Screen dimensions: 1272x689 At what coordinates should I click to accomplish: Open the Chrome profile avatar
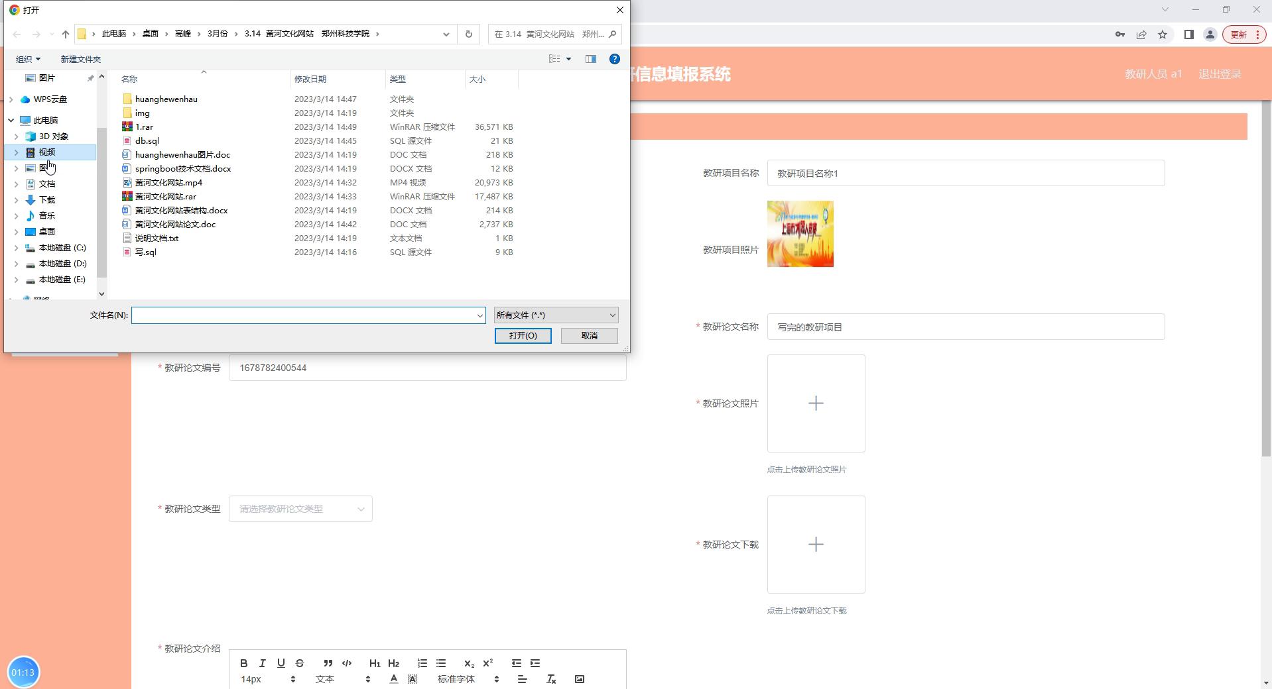(x=1210, y=34)
